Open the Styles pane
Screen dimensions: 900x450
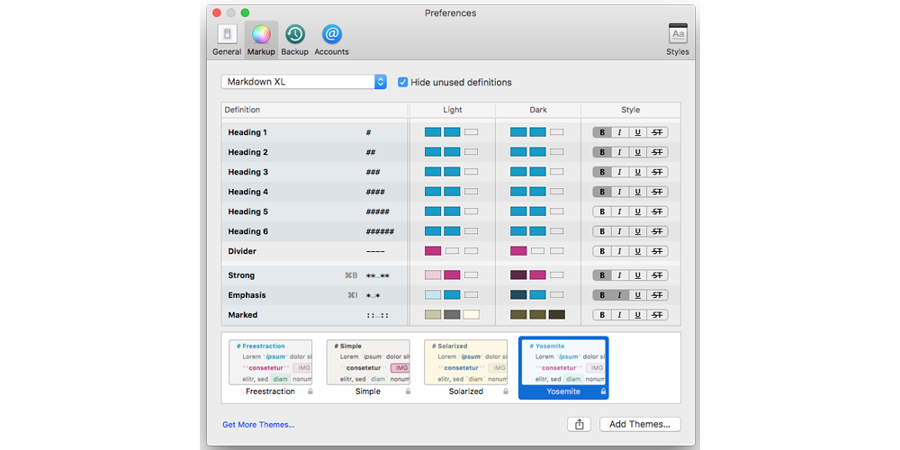coord(678,36)
